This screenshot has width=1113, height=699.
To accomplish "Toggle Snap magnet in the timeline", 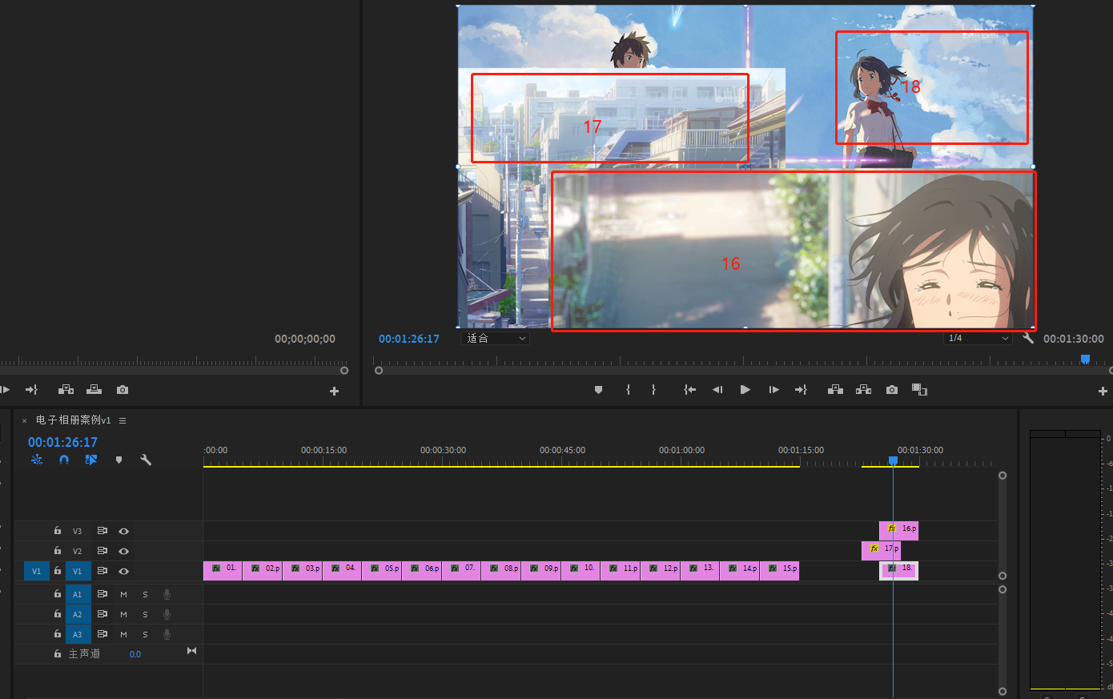I will (x=64, y=460).
